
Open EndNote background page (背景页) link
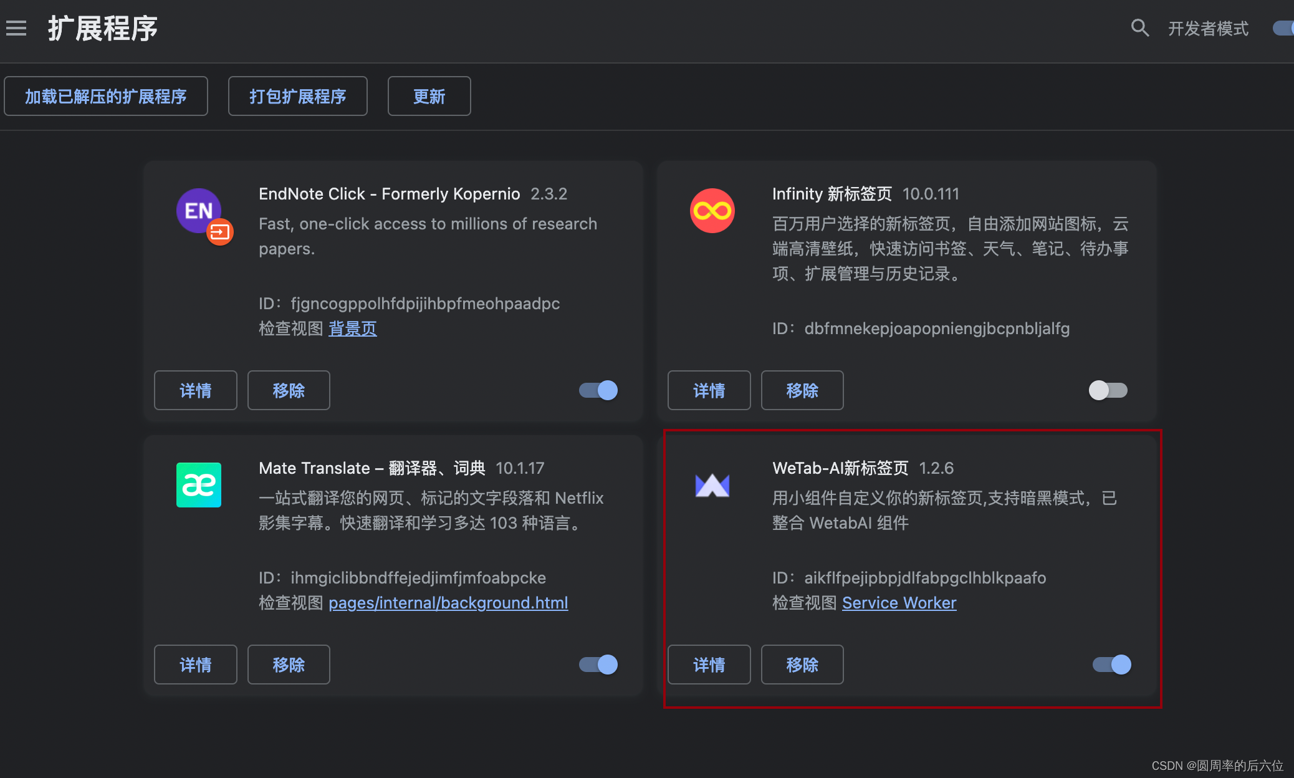click(x=352, y=329)
